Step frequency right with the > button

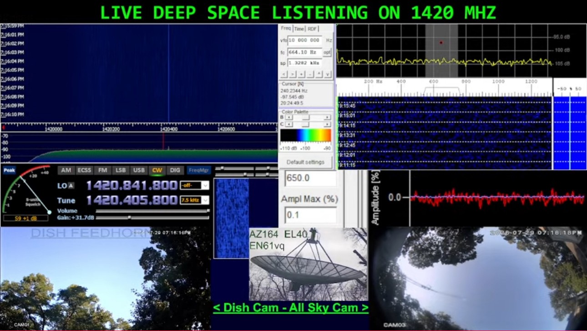(x=293, y=74)
